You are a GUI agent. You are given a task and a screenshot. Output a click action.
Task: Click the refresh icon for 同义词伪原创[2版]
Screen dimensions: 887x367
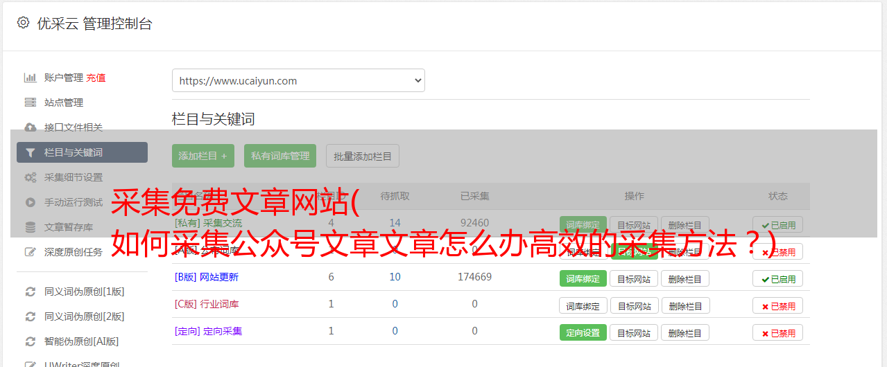click(31, 316)
